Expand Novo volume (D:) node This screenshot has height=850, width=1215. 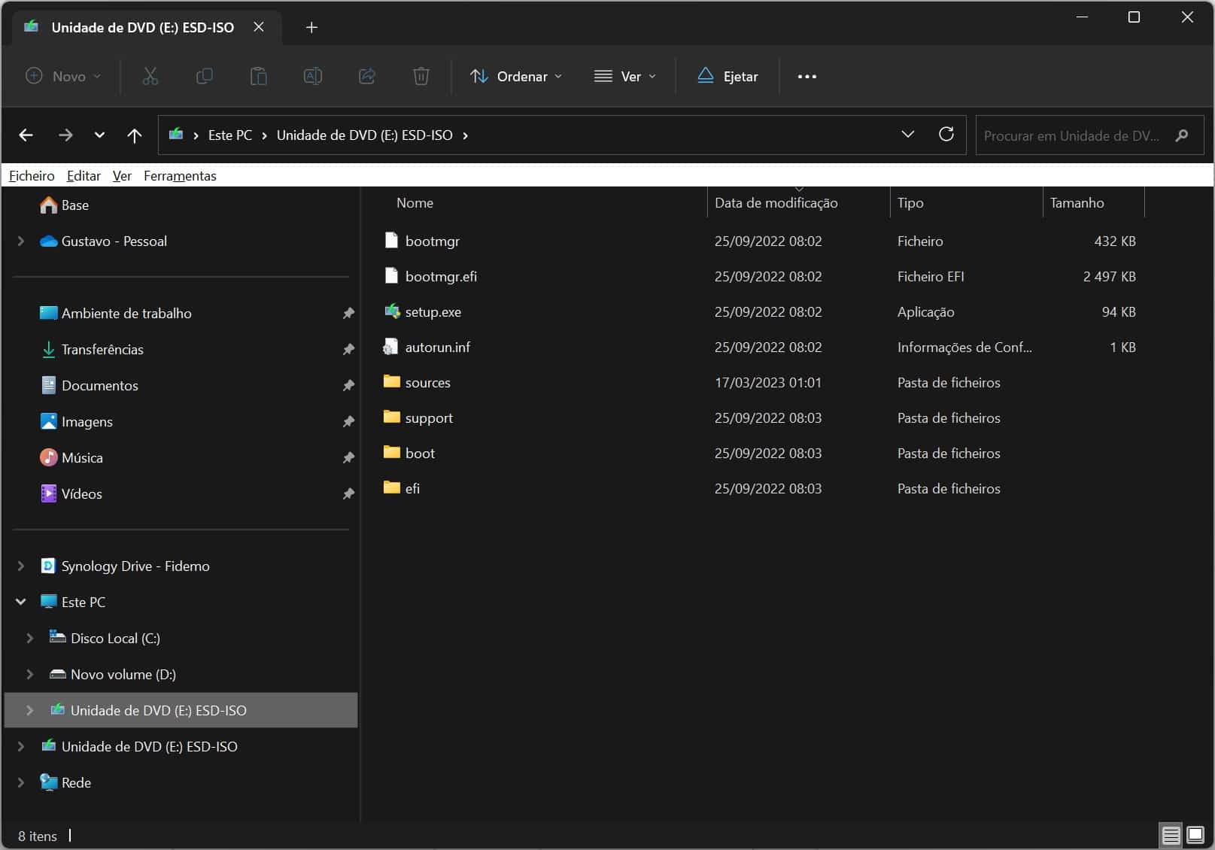(30, 674)
